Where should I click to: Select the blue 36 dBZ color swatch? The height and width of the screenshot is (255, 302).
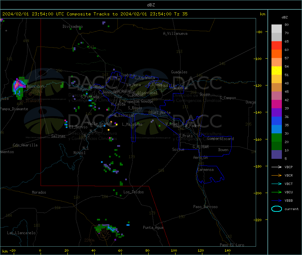click(x=276, y=121)
